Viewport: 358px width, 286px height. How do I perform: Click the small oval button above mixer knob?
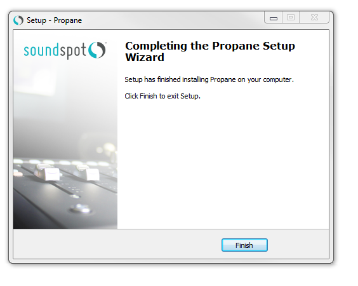[x=75, y=196]
